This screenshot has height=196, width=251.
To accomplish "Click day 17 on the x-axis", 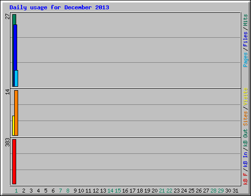I will point(132,191).
